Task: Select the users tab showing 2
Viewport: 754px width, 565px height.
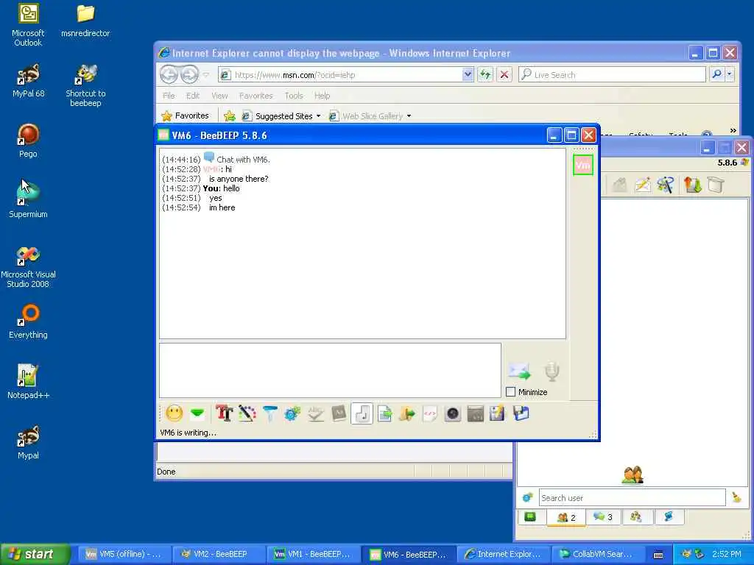Action: pyautogui.click(x=566, y=517)
